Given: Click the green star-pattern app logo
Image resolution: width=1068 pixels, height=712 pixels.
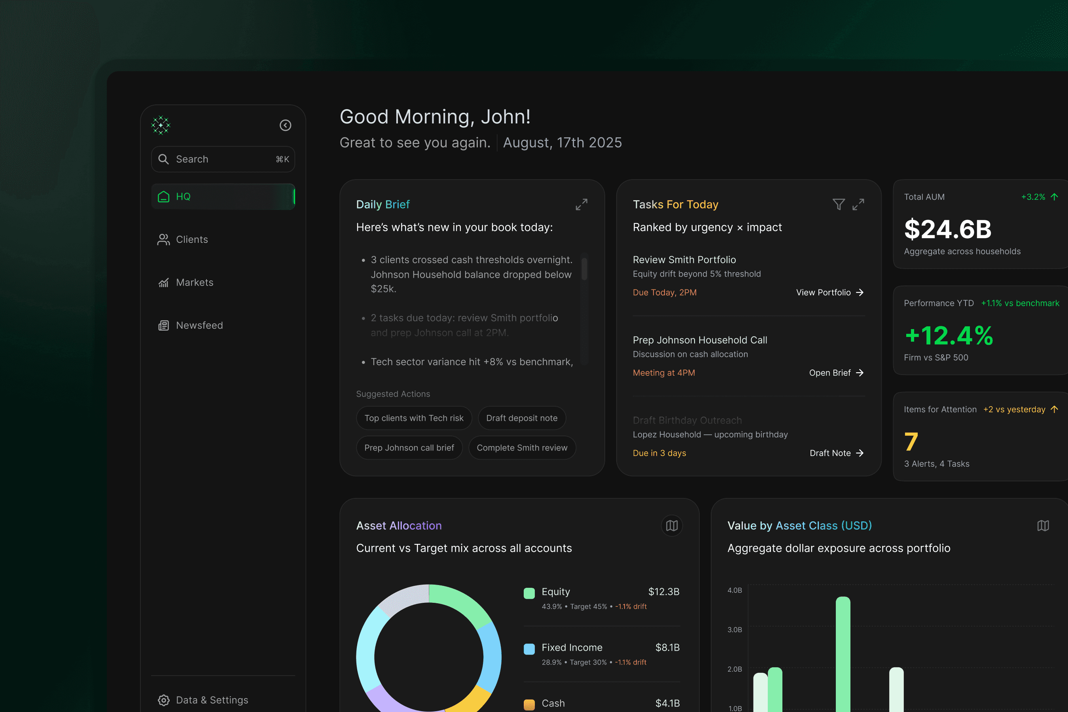Looking at the screenshot, I should coord(161,125).
